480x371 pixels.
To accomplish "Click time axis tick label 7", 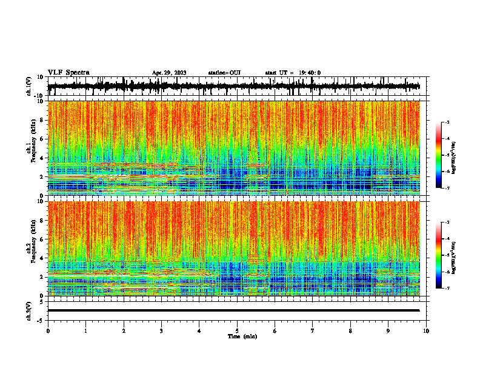I will (x=313, y=331).
